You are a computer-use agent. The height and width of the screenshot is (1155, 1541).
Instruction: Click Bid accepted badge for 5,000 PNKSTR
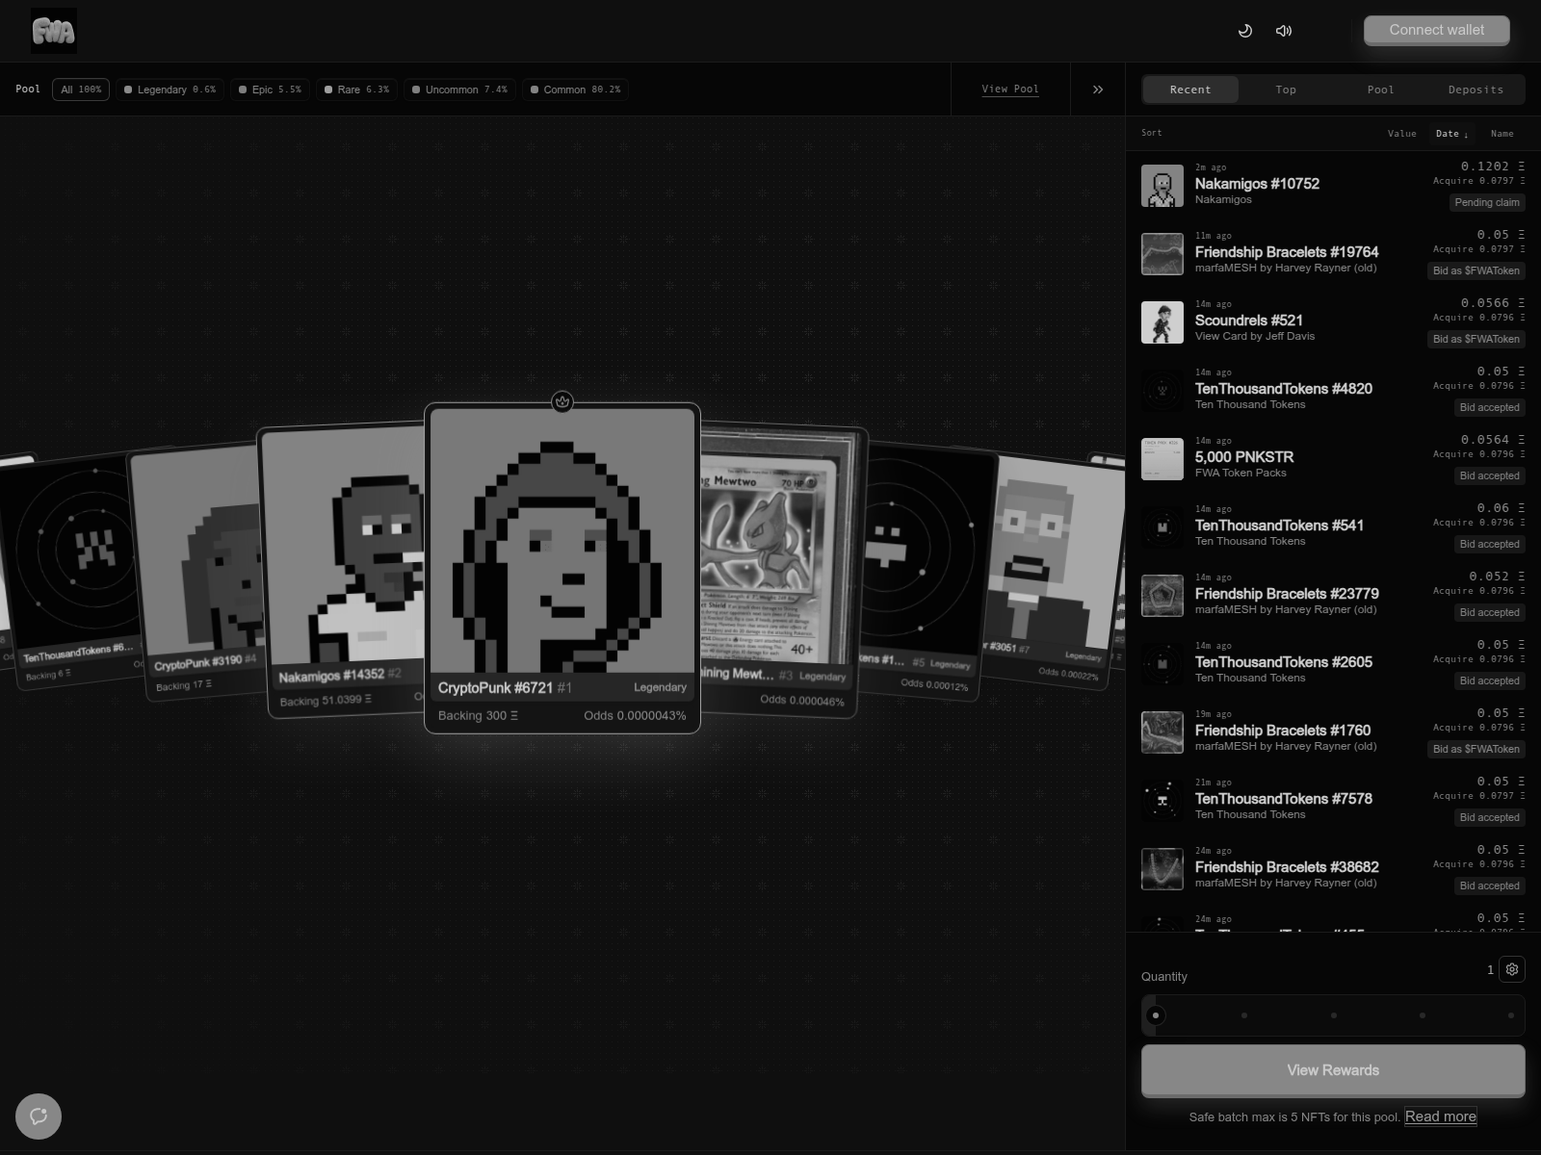(1489, 475)
